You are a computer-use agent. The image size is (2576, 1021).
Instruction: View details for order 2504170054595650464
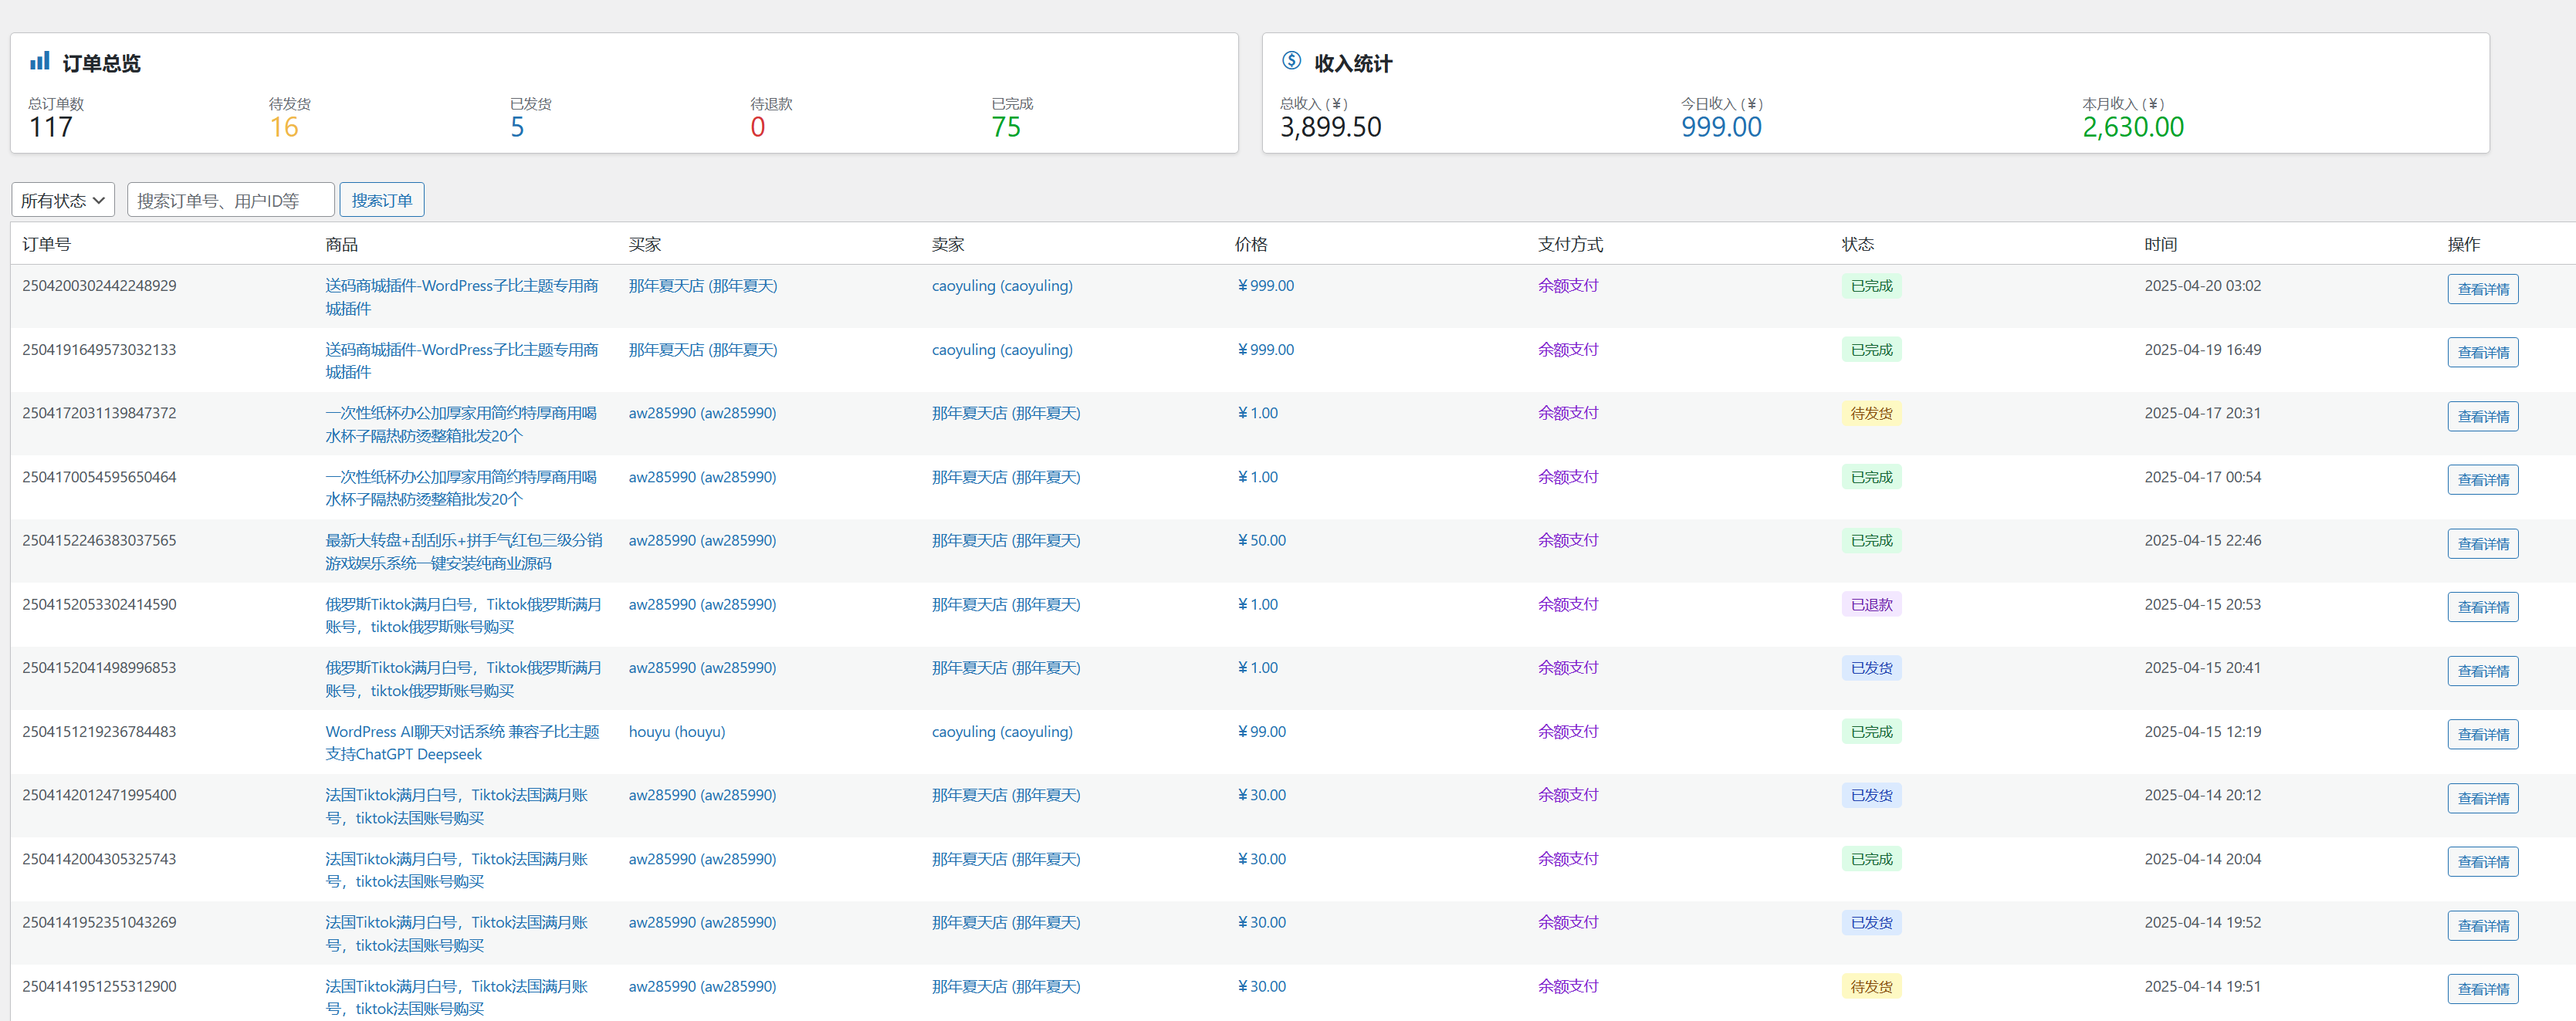[x=2483, y=480]
